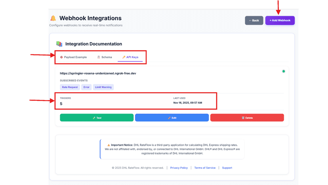
Task: Open the Support footer link
Action: pyautogui.click(x=227, y=168)
